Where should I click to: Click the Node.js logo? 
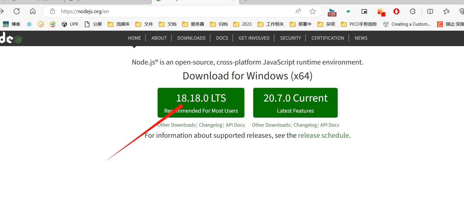[x=11, y=38]
